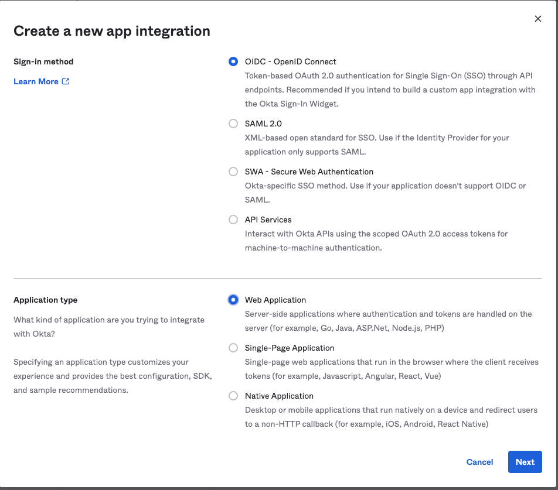Image resolution: width=558 pixels, height=490 pixels.
Task: Click the 'OIDC - OpenID Connect' label text
Action: [290, 61]
